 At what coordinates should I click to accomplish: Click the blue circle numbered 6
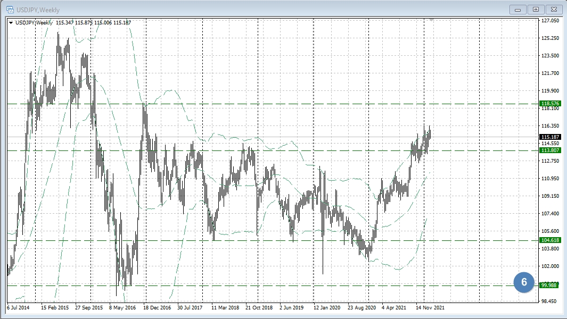(x=524, y=282)
